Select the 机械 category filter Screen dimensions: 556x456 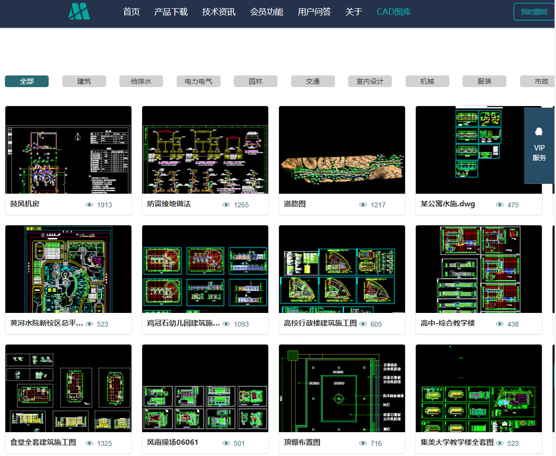(427, 81)
